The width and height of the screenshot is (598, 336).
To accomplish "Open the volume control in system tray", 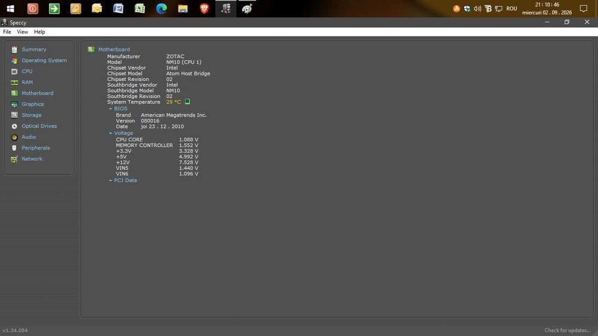I will [477, 8].
